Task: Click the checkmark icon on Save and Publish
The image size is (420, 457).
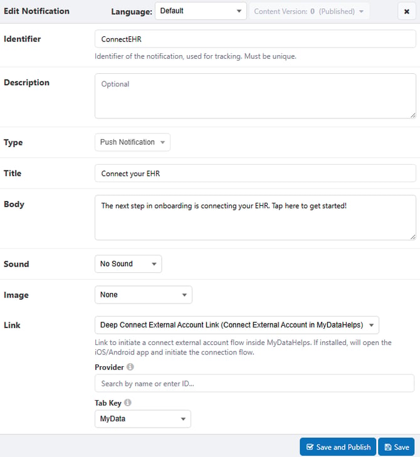Action: pyautogui.click(x=310, y=447)
